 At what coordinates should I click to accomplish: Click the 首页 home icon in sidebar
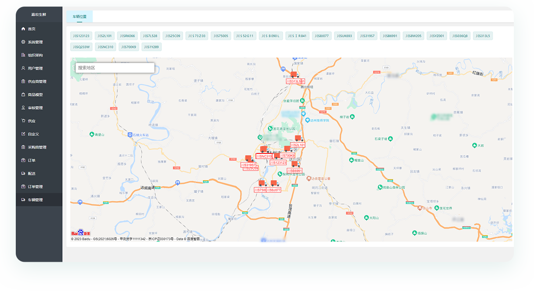click(23, 29)
